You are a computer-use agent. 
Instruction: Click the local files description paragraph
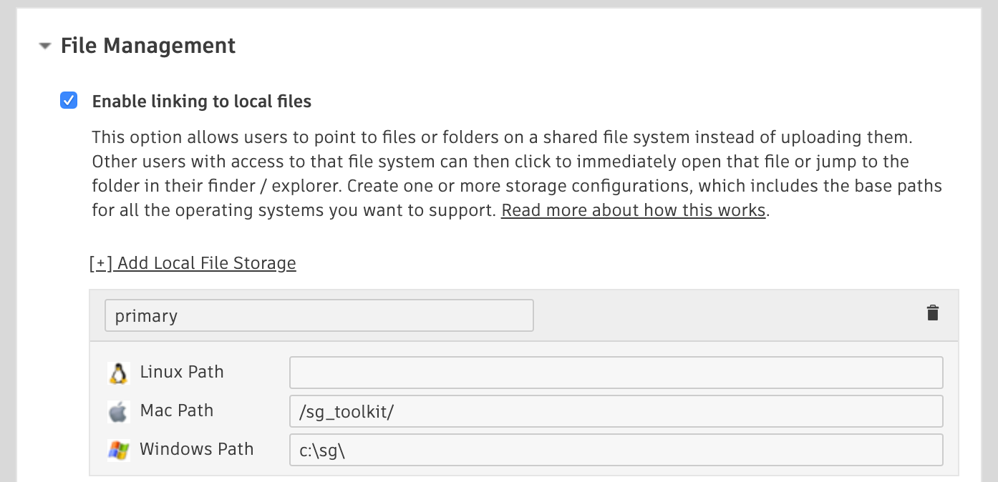[515, 173]
